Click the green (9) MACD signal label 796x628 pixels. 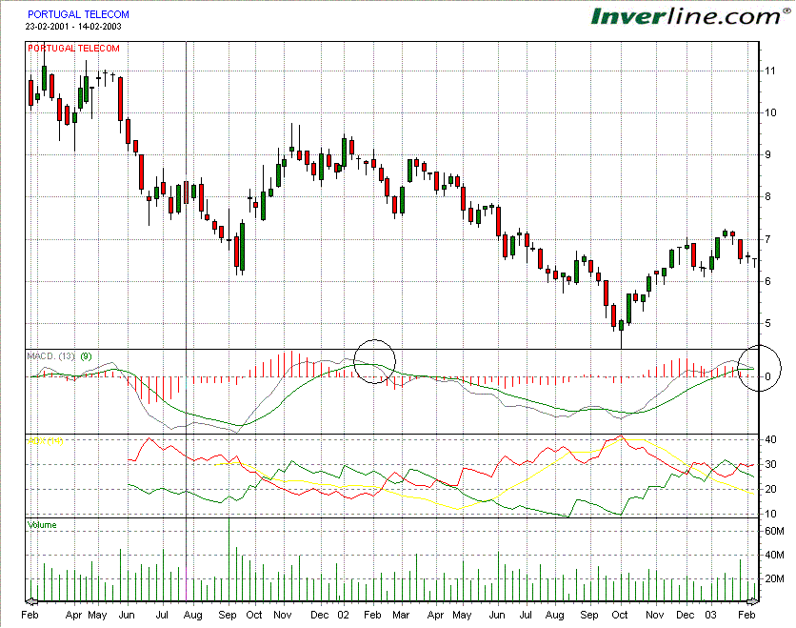[87, 356]
